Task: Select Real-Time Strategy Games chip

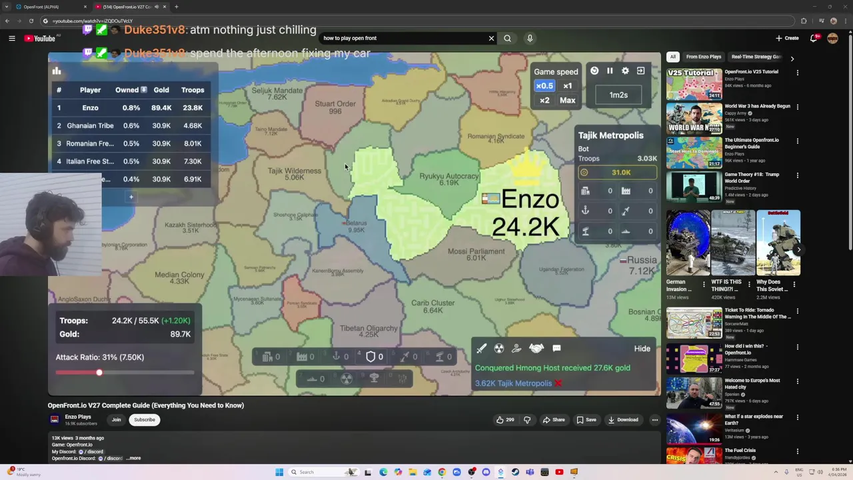Action: (756, 57)
